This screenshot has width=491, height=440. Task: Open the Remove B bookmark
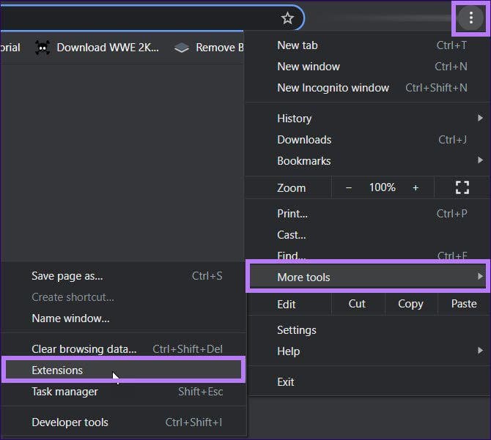pyautogui.click(x=209, y=48)
